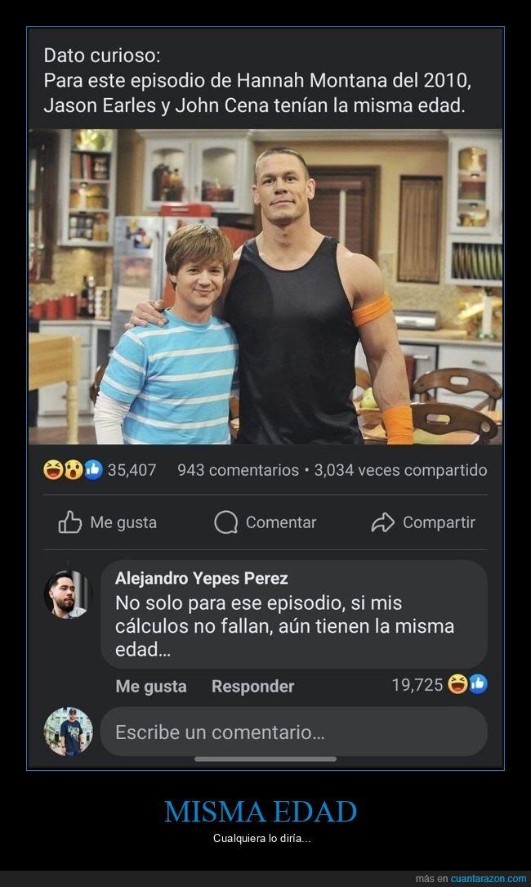531x887 pixels.
Task: Click the Compartir arrow icon
Action: point(382,522)
